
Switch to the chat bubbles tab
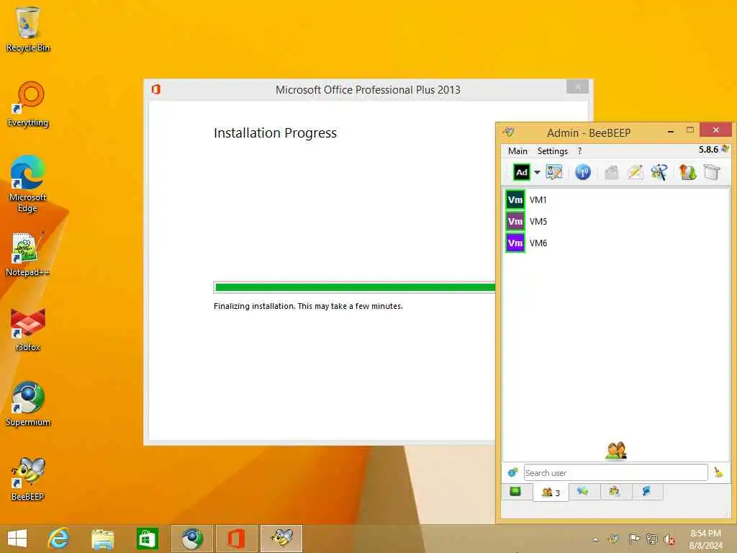click(x=583, y=492)
